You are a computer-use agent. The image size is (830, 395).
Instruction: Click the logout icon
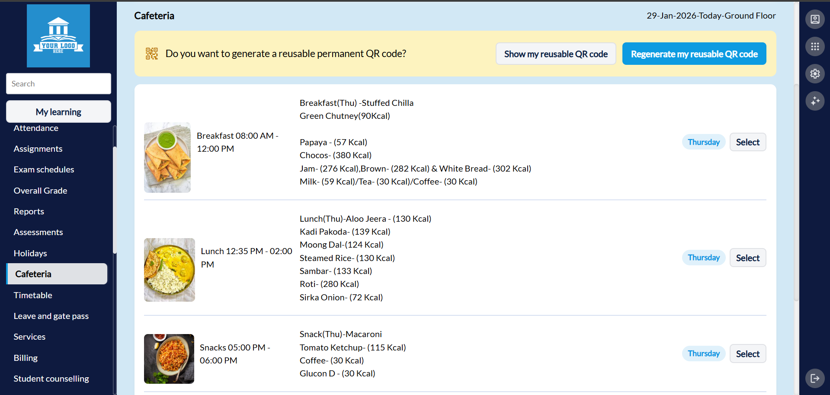click(x=815, y=379)
